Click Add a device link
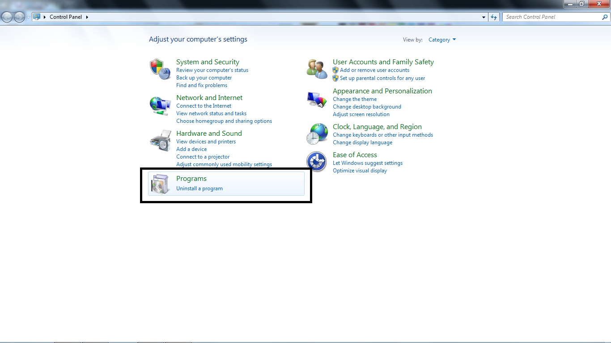Image resolution: width=611 pixels, height=343 pixels. tap(191, 149)
